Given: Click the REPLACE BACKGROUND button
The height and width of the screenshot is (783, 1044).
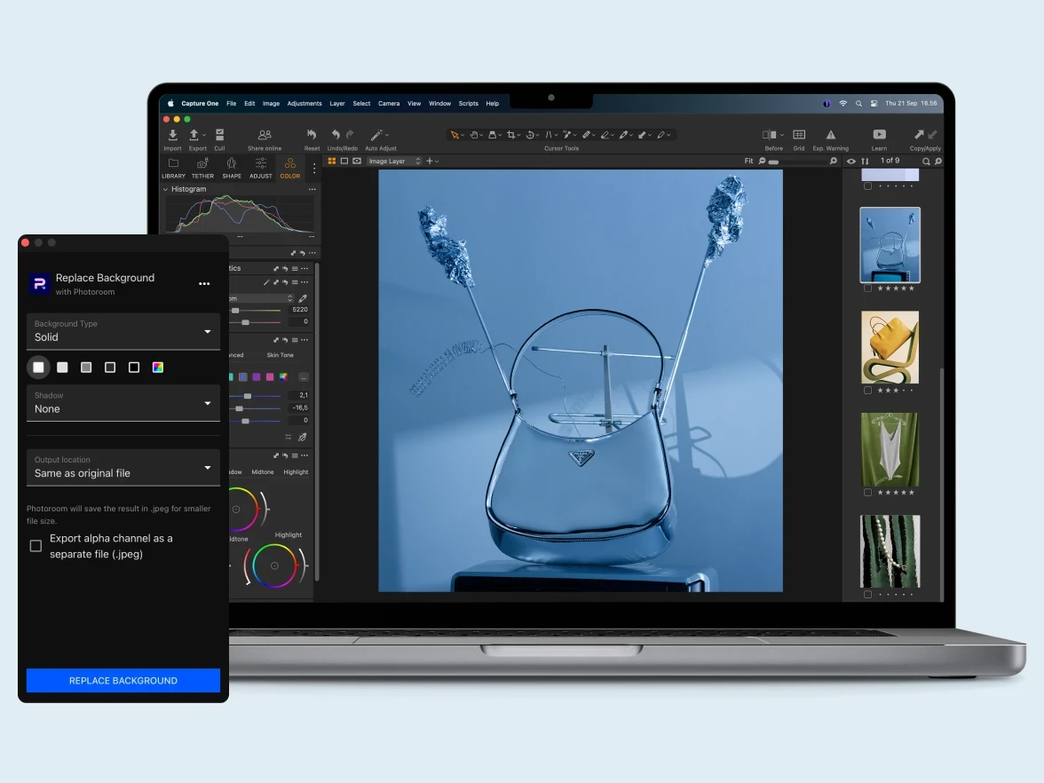Looking at the screenshot, I should pyautogui.click(x=123, y=680).
